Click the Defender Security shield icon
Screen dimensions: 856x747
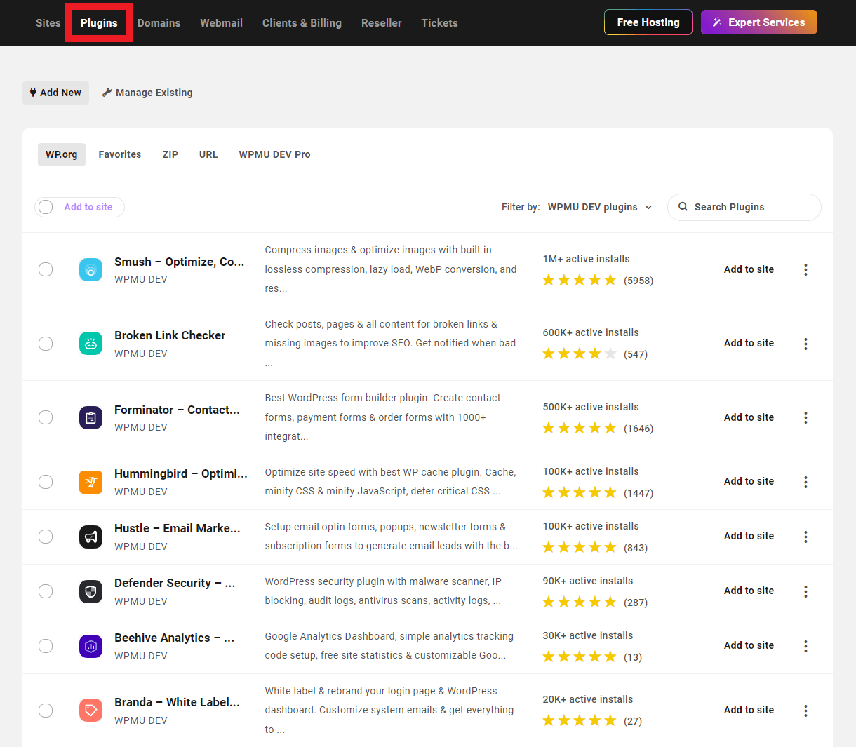(91, 591)
